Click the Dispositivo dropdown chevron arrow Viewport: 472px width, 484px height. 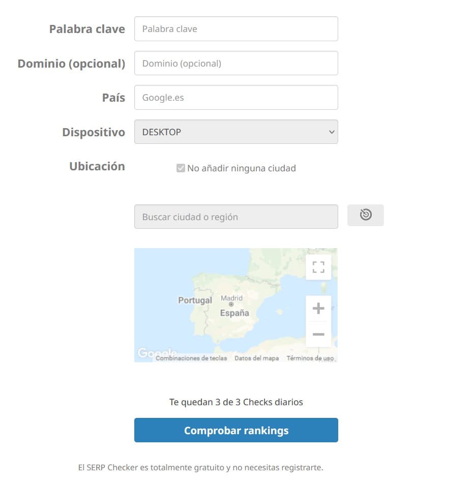pyautogui.click(x=332, y=132)
